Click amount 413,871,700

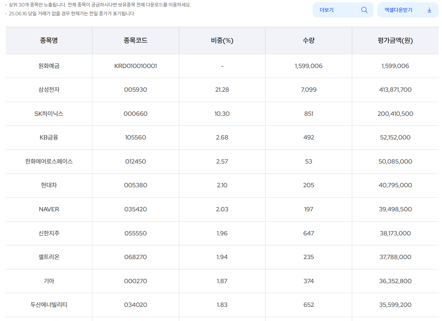pos(395,90)
